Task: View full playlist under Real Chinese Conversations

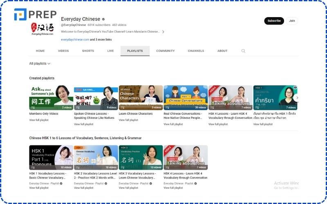Action: coord(173,124)
